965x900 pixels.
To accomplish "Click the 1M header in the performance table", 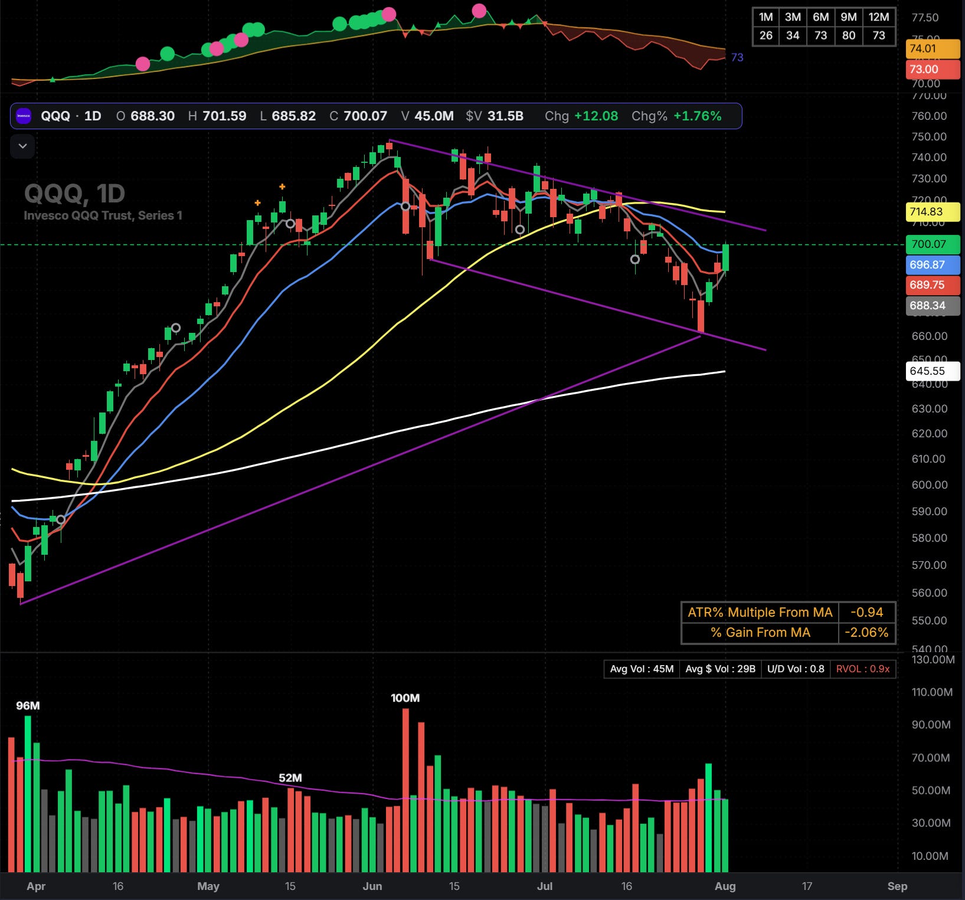I will [766, 17].
